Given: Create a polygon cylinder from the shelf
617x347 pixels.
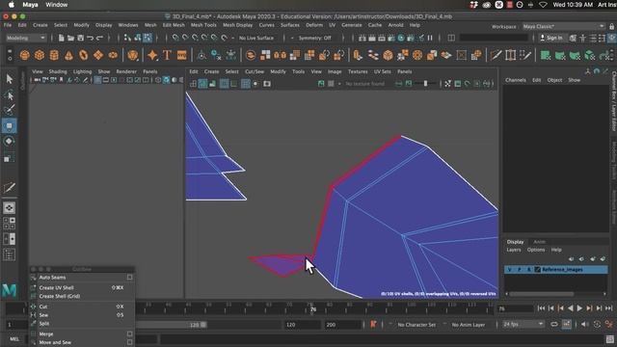Looking at the screenshot, I should coord(54,55).
